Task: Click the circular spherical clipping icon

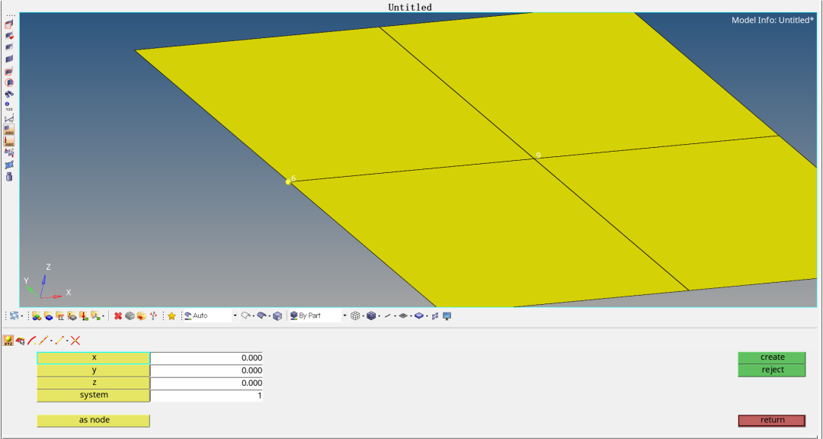Action: [9, 82]
